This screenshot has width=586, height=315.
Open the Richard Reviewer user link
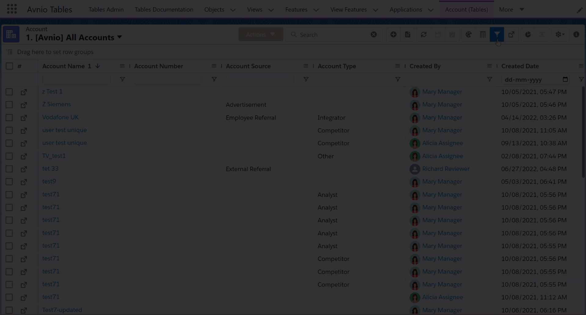click(445, 169)
